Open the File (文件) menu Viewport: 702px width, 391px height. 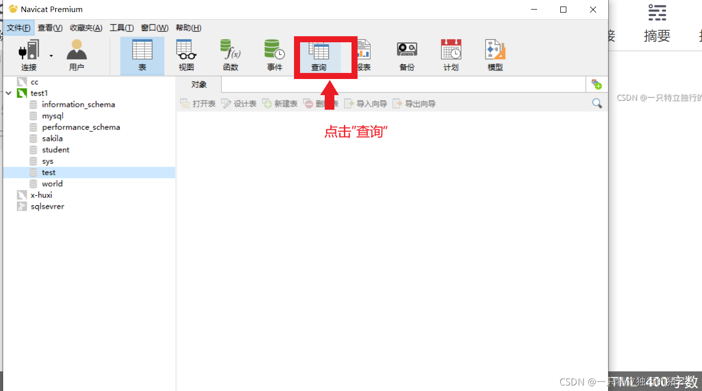click(x=19, y=28)
